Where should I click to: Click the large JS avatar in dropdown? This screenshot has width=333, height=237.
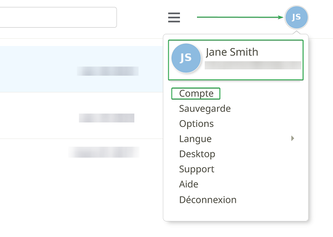click(186, 58)
